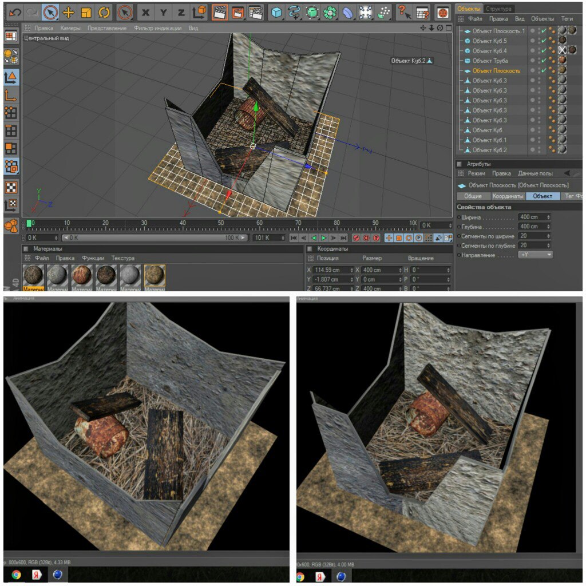Viewport: 586px width, 586px height.
Task: Click the 101 K end-frame stepper
Action: click(x=283, y=237)
